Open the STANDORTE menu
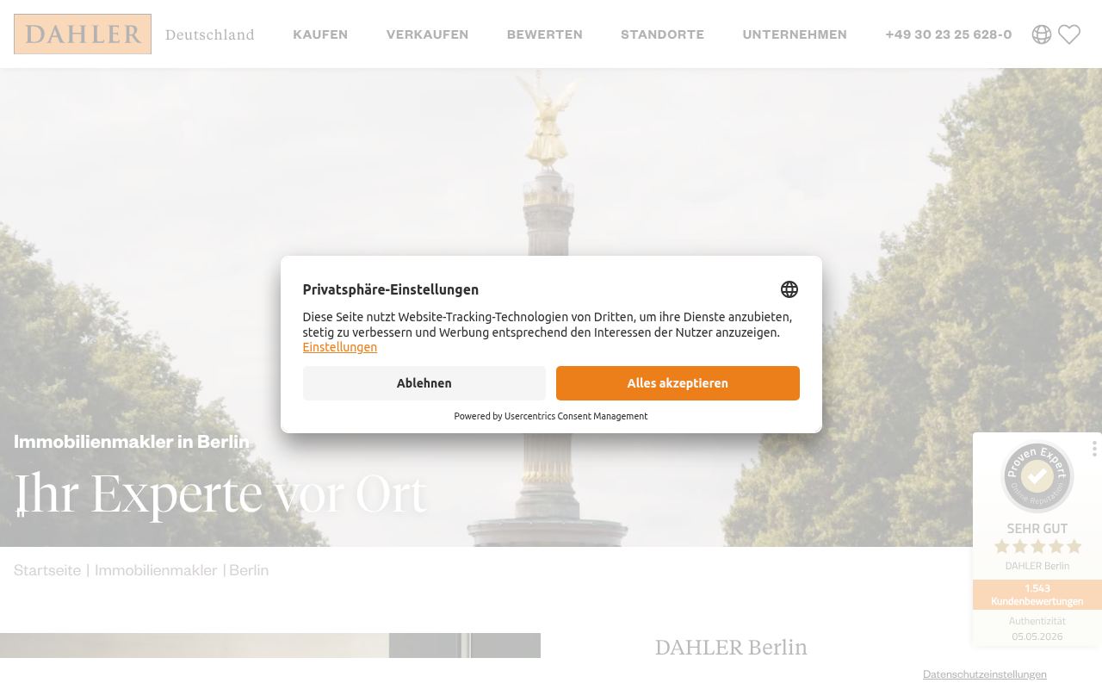This screenshot has width=1102, height=689. [x=662, y=34]
